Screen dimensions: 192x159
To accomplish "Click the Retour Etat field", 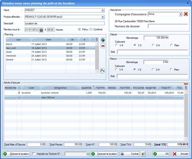I will point(152,76).
